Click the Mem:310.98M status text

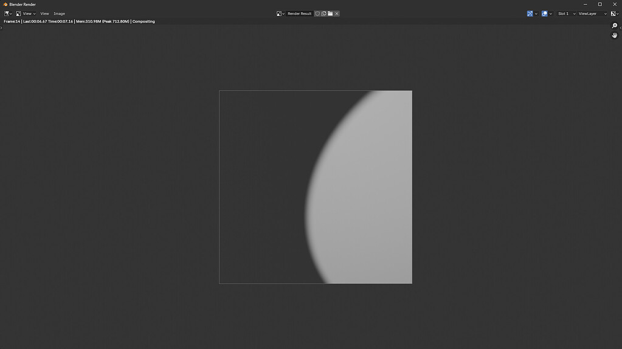pyautogui.click(x=88, y=21)
